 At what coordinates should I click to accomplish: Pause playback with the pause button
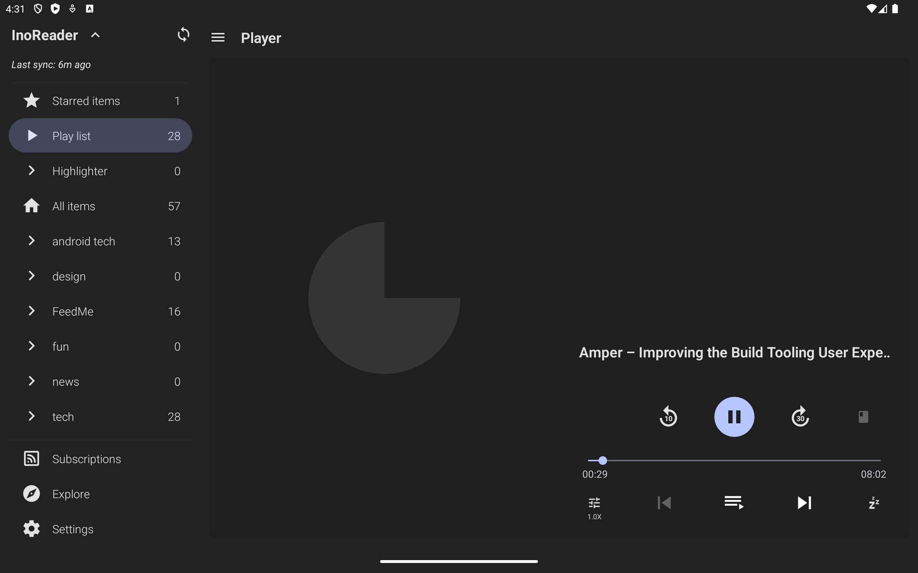click(734, 417)
